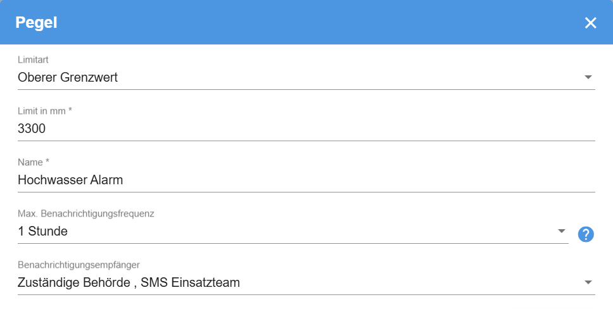Expand the Limitart dropdown arrow
This screenshot has height=309, width=613.
588,77
